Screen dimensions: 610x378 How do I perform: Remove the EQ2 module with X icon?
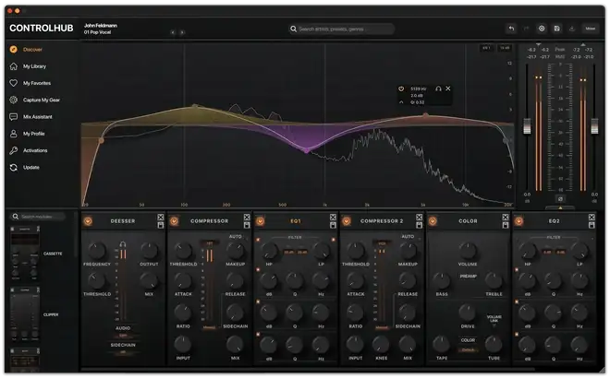[x=592, y=217]
